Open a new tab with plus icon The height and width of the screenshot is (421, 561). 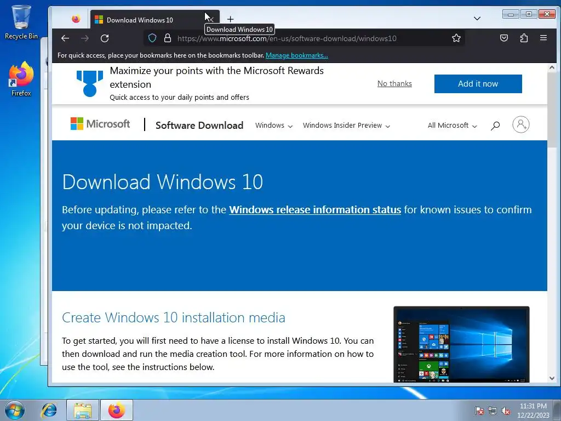click(x=231, y=19)
